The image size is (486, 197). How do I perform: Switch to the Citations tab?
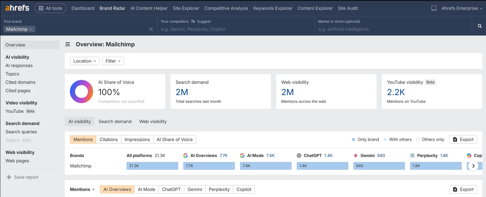[109, 140]
